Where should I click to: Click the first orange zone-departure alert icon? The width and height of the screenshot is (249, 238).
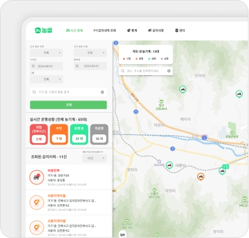click(x=36, y=202)
